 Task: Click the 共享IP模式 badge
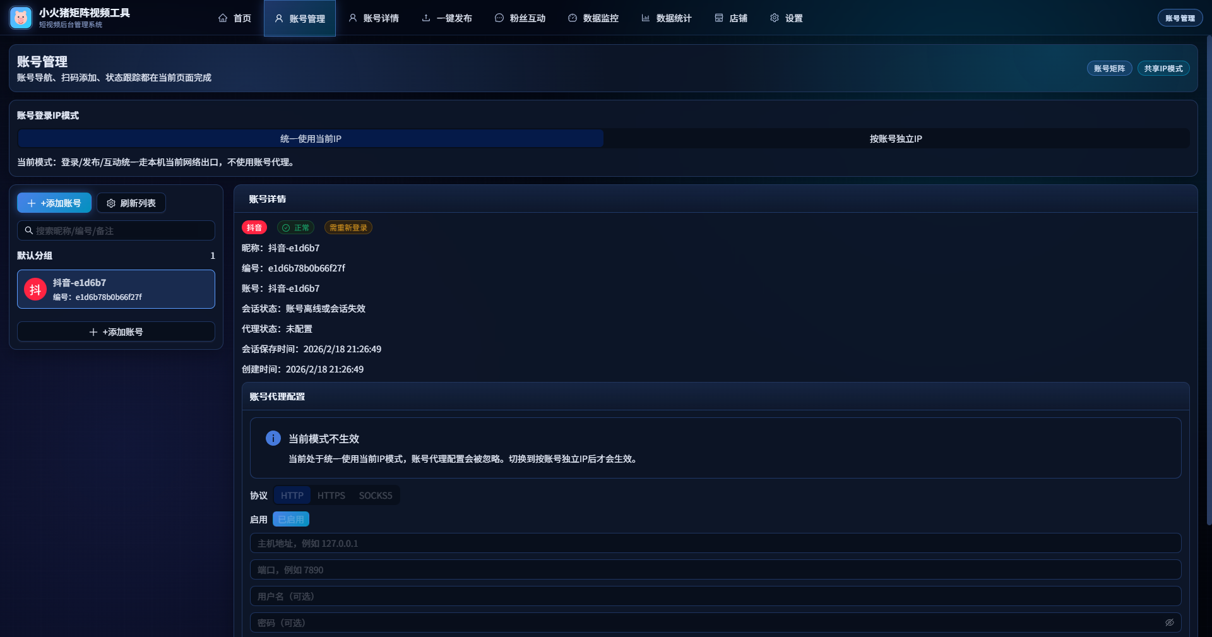(x=1163, y=69)
